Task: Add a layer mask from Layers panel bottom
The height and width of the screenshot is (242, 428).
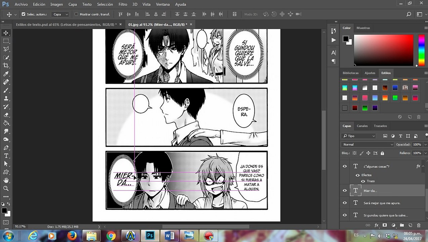Action: click(x=385, y=225)
